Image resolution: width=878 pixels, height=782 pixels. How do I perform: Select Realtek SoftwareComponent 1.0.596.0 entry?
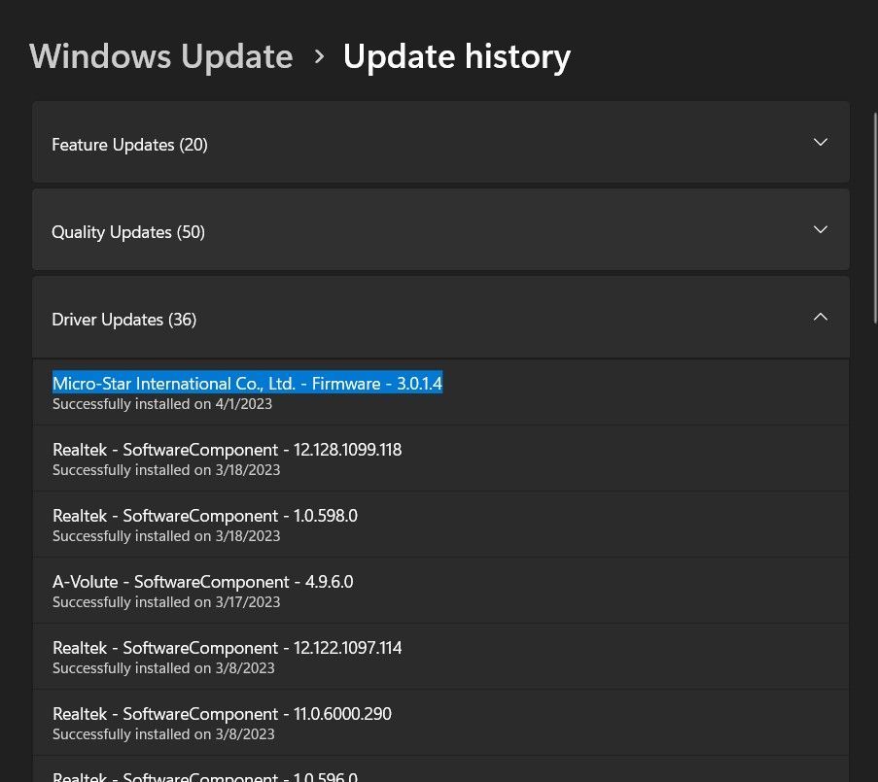coord(440,769)
